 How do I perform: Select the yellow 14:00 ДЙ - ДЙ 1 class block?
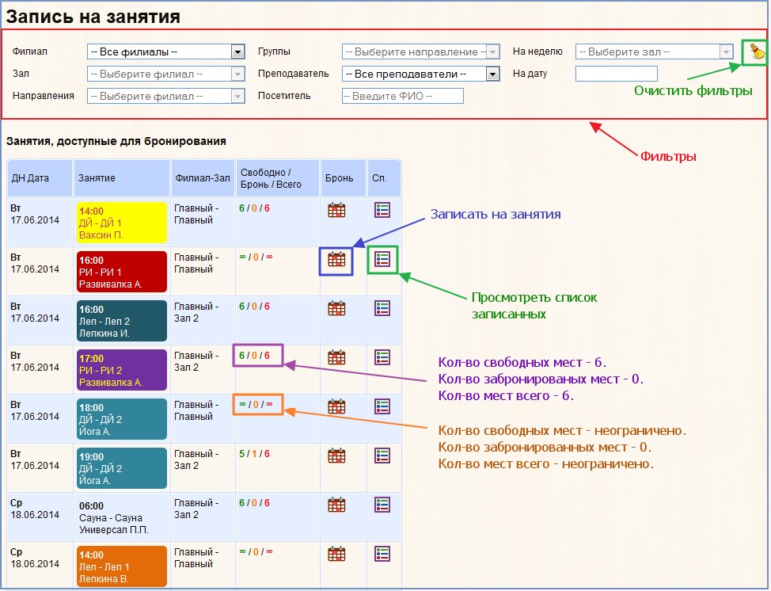pyautogui.click(x=121, y=223)
